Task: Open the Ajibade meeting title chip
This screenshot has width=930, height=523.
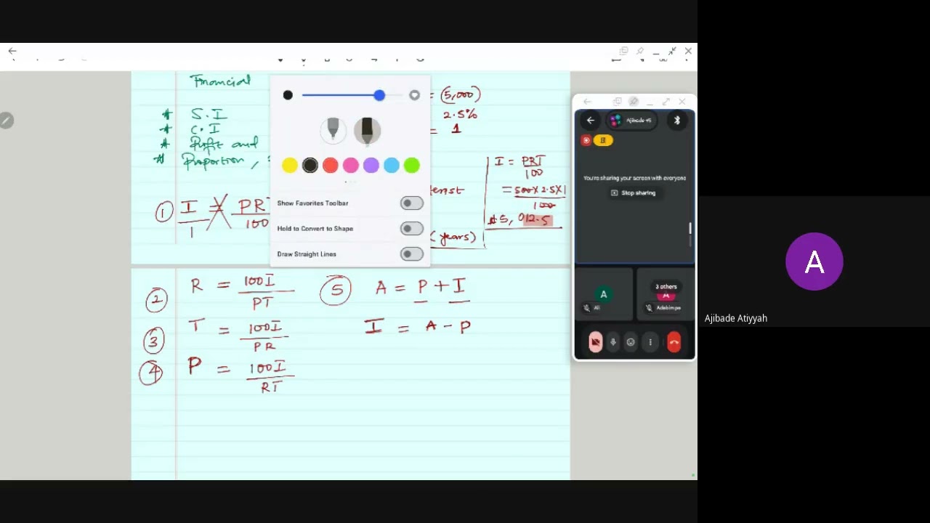Action: [x=632, y=121]
